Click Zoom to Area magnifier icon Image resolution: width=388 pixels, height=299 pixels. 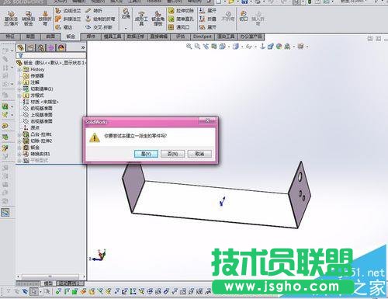tap(197, 47)
